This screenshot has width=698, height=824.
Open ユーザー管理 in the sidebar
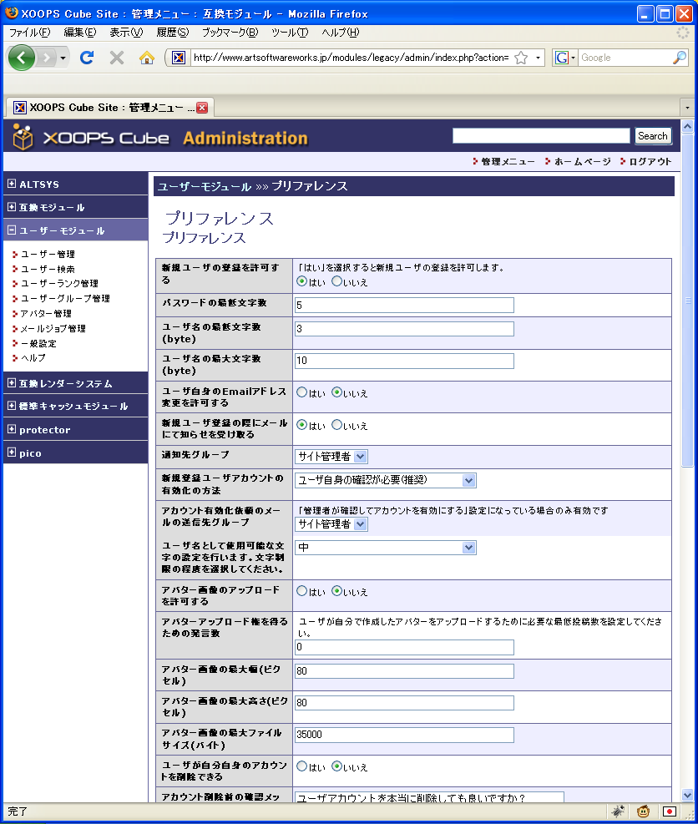click(x=48, y=254)
